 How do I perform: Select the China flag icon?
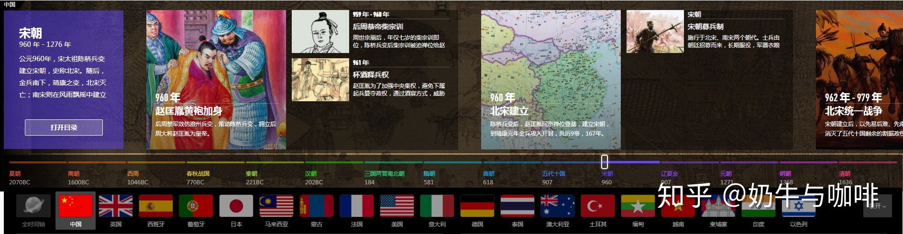75,206
